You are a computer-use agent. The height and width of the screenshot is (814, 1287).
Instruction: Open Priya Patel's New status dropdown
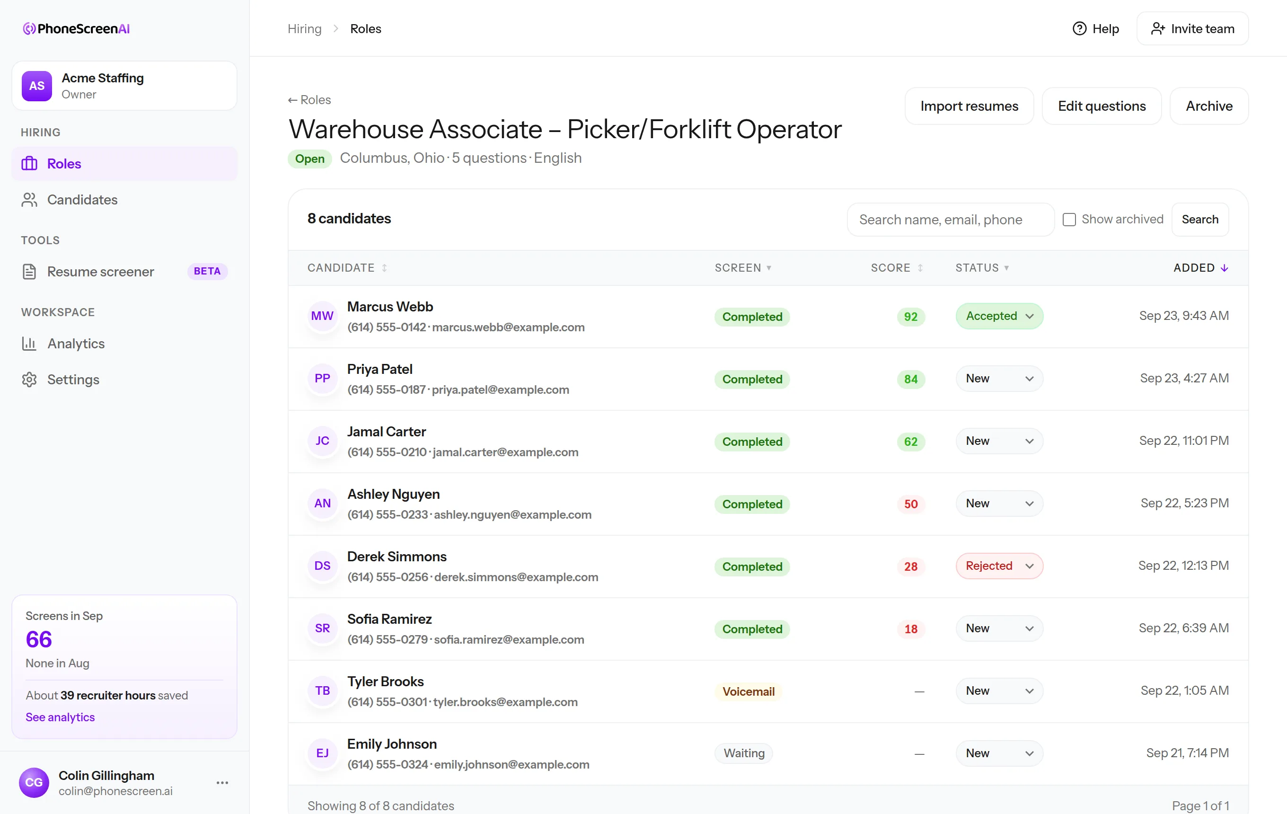coord(999,379)
